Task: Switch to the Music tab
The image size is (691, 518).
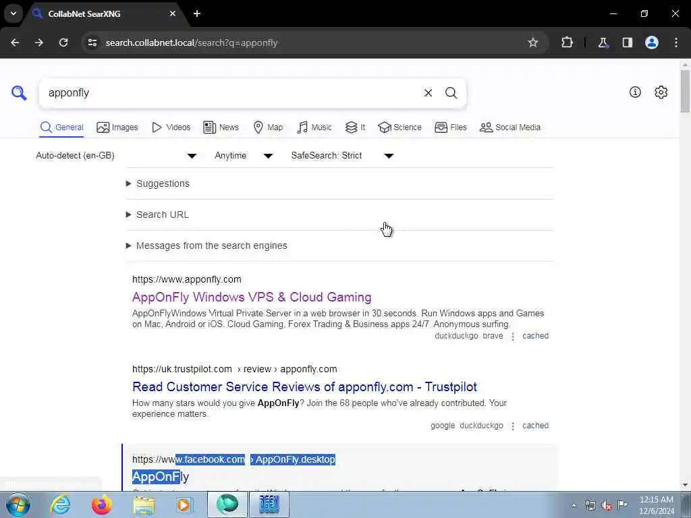Action: tap(314, 127)
